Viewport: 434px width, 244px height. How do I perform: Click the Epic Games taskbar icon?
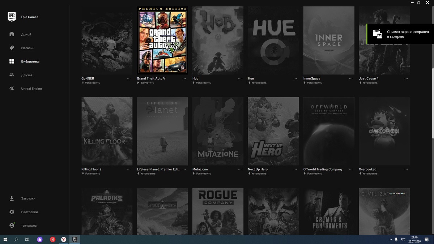(75, 239)
